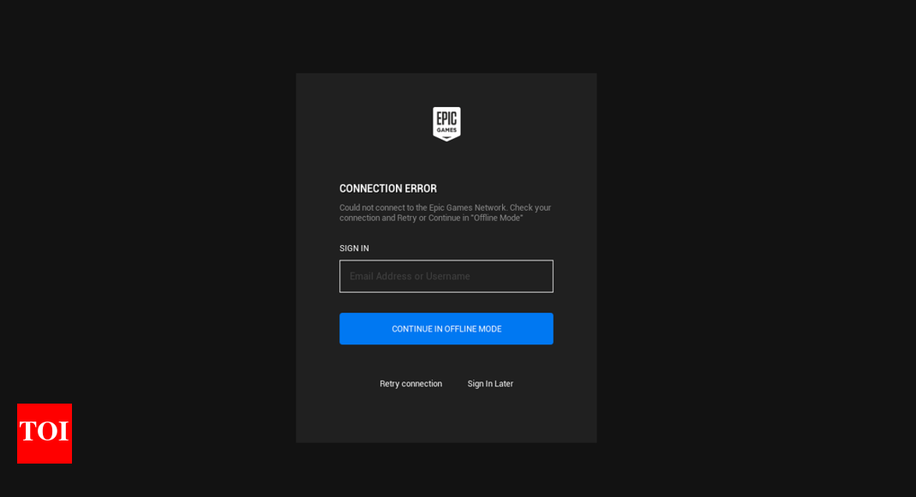
Task: Focus the Email Address or Username field
Action: point(446,276)
